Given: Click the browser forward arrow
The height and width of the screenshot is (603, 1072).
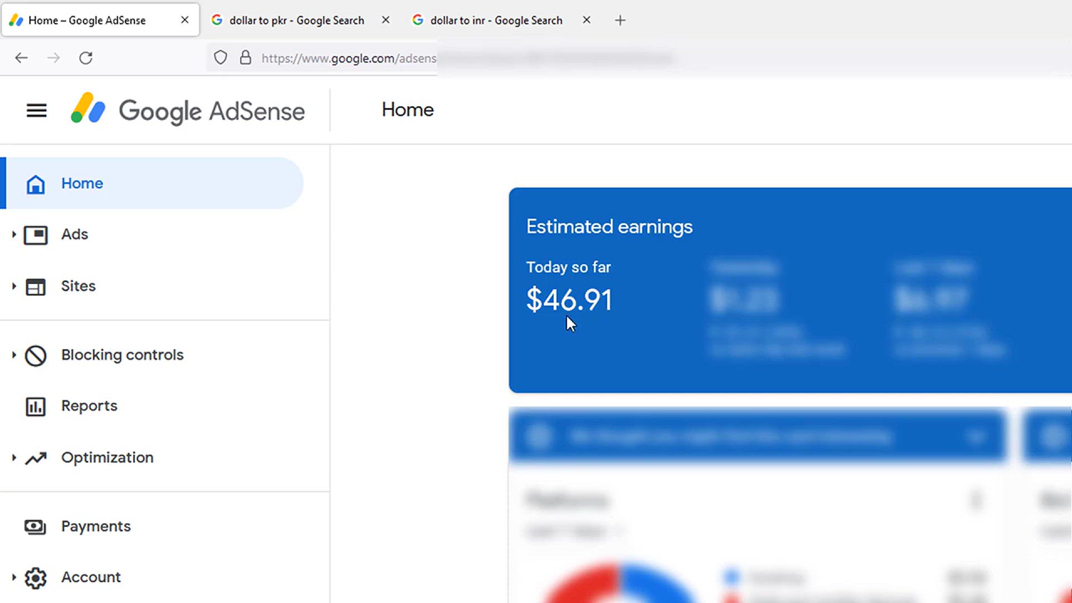Looking at the screenshot, I should click(54, 58).
